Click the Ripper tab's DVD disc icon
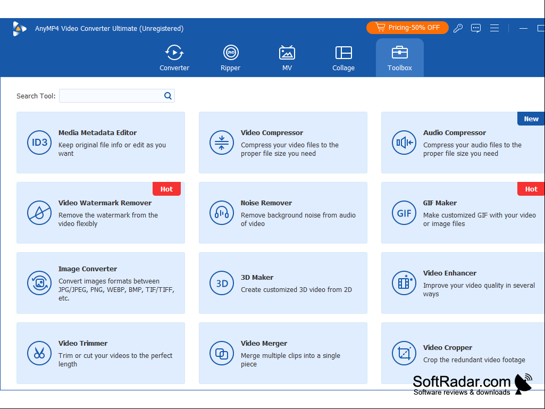 point(231,53)
